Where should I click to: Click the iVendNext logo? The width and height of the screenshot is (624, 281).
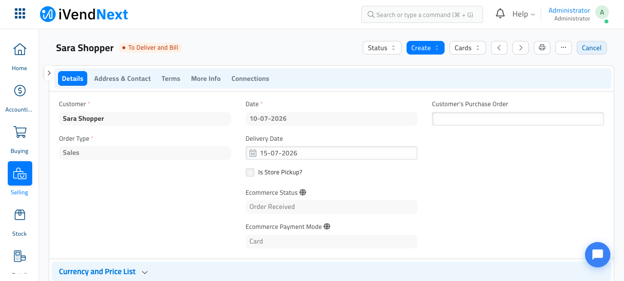[x=84, y=14]
